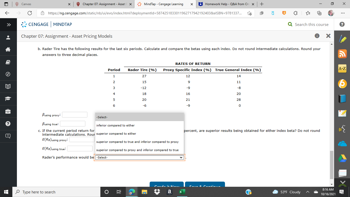The width and height of the screenshot is (350, 197).
Task: Switch to the Homework Help Q&A tab
Action: 226,4
